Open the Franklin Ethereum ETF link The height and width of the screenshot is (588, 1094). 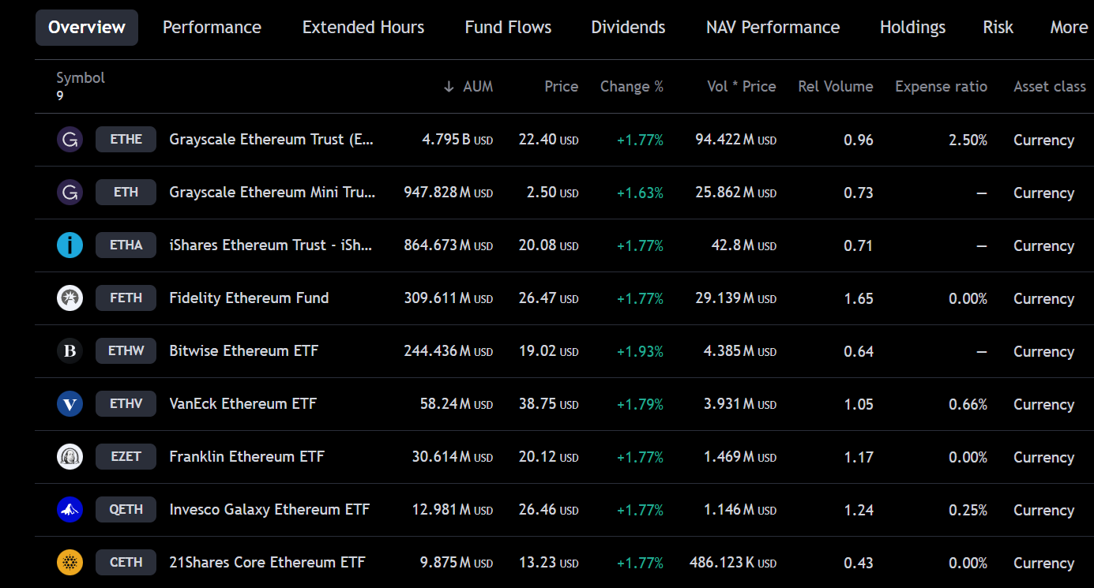coord(247,457)
